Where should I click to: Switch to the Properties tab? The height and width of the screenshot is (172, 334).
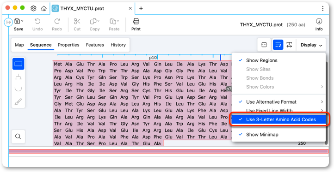pos(68,45)
